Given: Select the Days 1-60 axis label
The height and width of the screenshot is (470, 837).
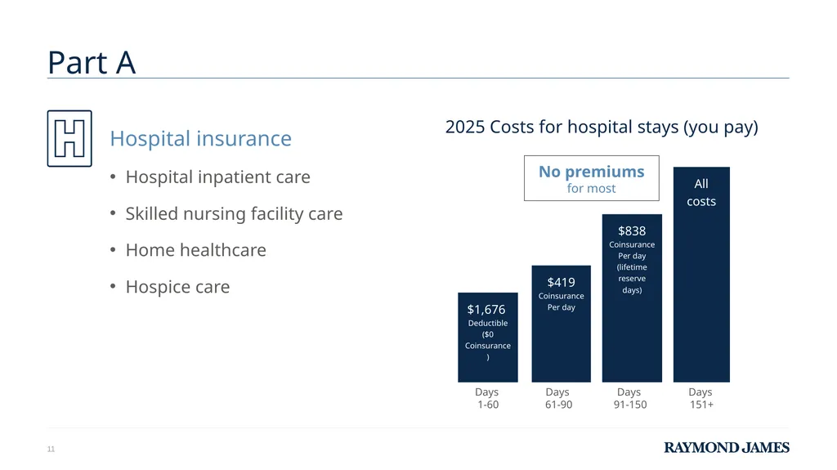Looking at the screenshot, I should [x=487, y=398].
